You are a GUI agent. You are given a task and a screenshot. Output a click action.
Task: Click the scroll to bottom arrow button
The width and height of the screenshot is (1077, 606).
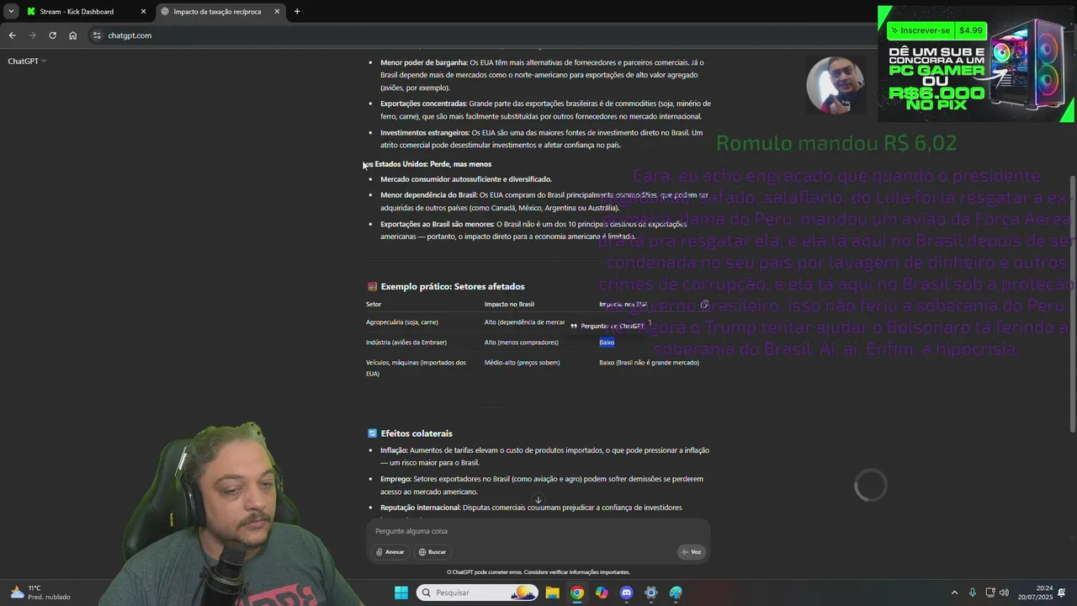(x=538, y=500)
